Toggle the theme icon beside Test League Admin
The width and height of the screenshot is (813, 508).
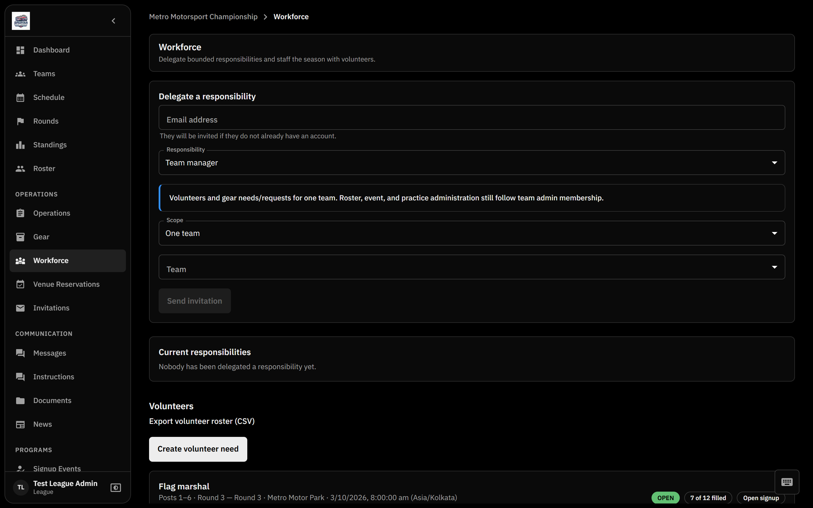click(115, 487)
